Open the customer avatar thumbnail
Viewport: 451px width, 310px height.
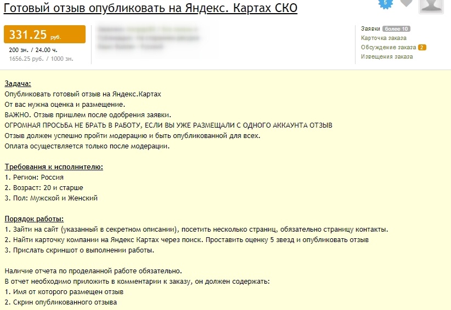(x=431, y=6)
